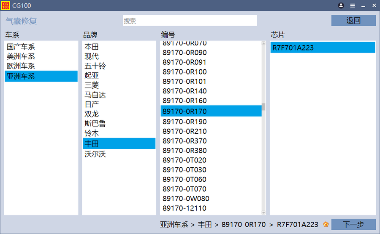This screenshot has height=234, width=380.
Task: Click the 编号 list scrollbar thumb
Action: [263, 107]
